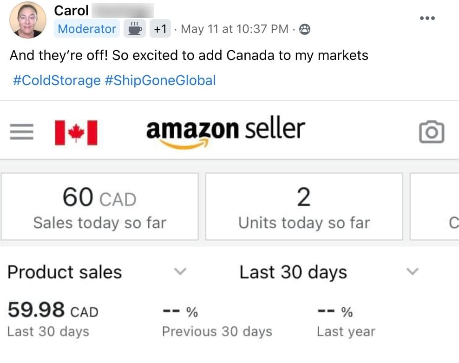Open the hamburger menu in Amazon Seller
Image resolution: width=459 pixels, height=363 pixels.
click(x=22, y=132)
